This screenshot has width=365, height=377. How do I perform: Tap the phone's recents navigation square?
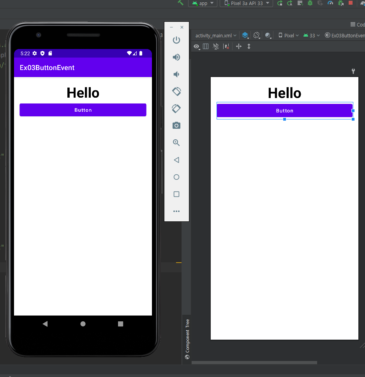[121, 324]
